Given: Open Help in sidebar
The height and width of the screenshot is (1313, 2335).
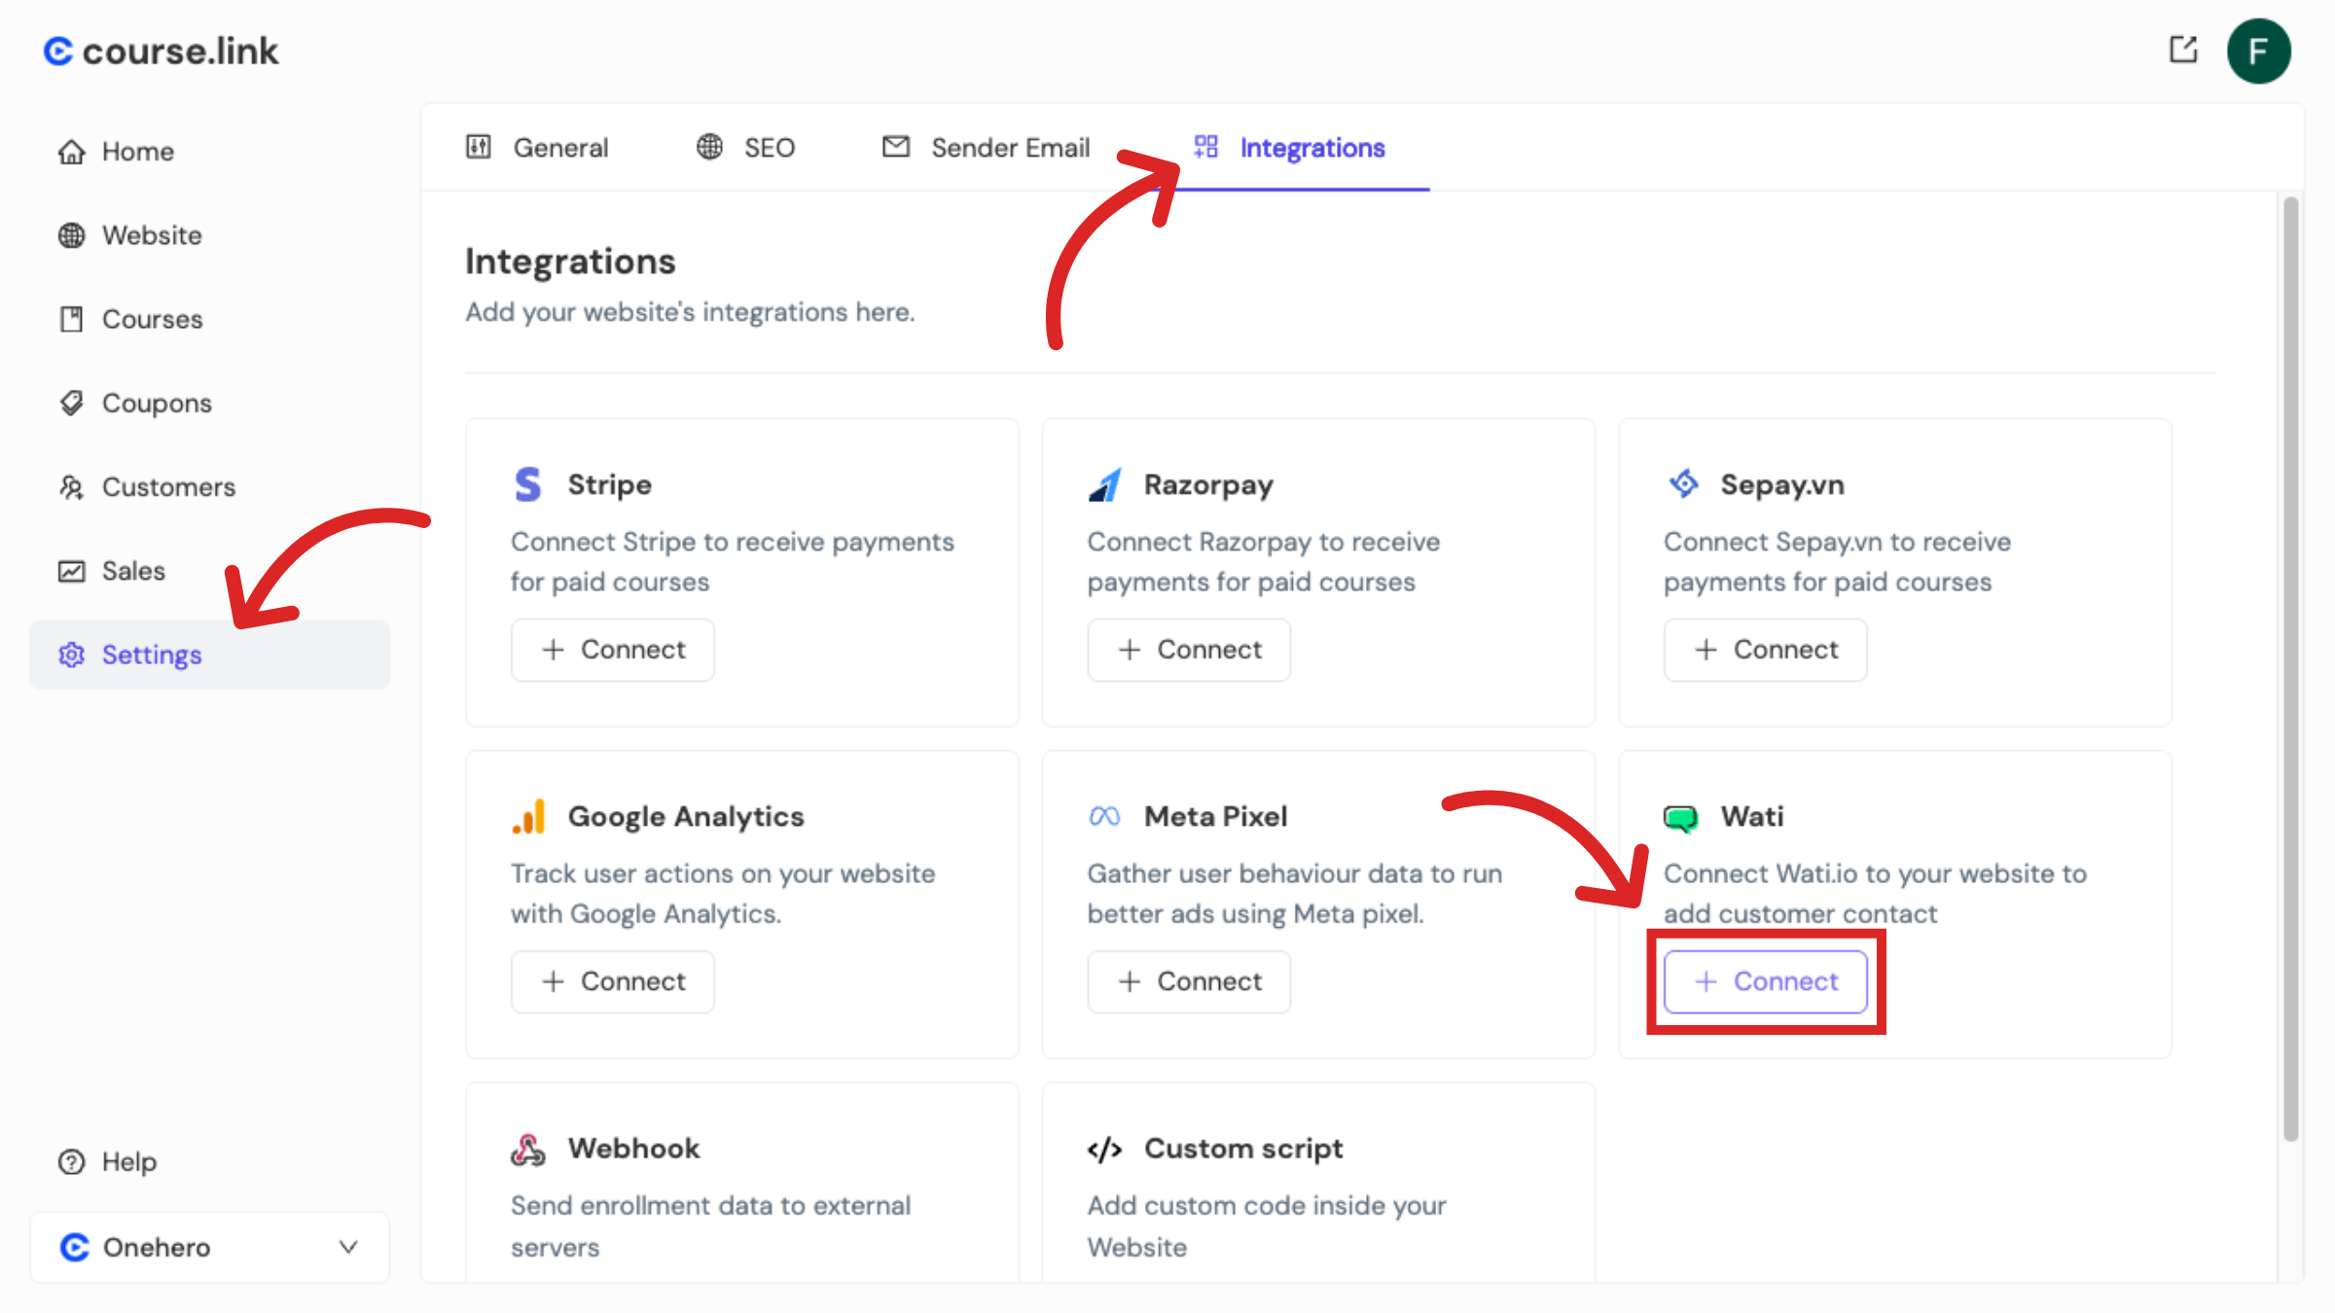Looking at the screenshot, I should (x=128, y=1161).
